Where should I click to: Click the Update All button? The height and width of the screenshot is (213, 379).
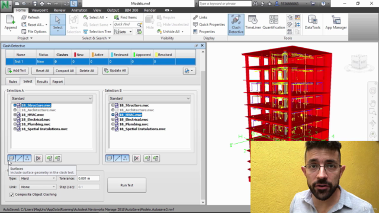pyautogui.click(x=115, y=70)
